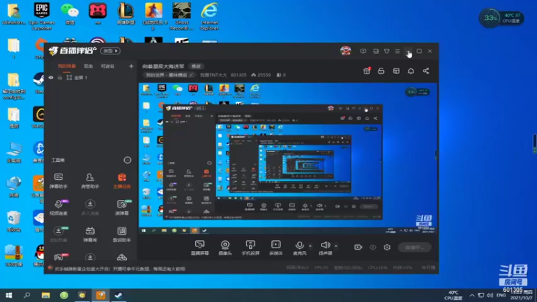Open the orange 主播任务 tool
The image size is (537, 302).
click(x=121, y=181)
